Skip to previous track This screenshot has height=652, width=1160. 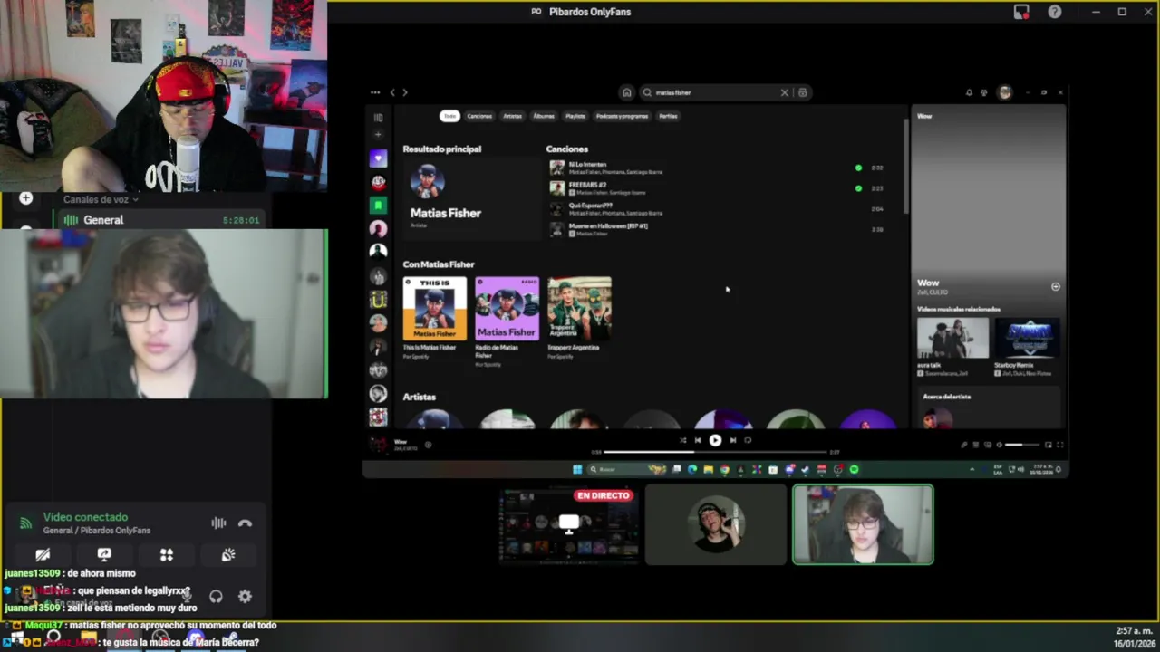(698, 440)
